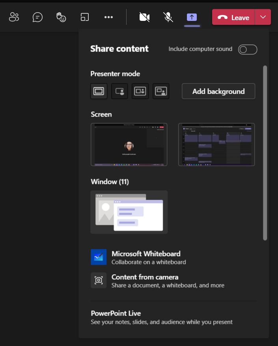The height and width of the screenshot is (346, 278).
Task: Close the Share content tray via Share icon
Action: click(x=192, y=17)
